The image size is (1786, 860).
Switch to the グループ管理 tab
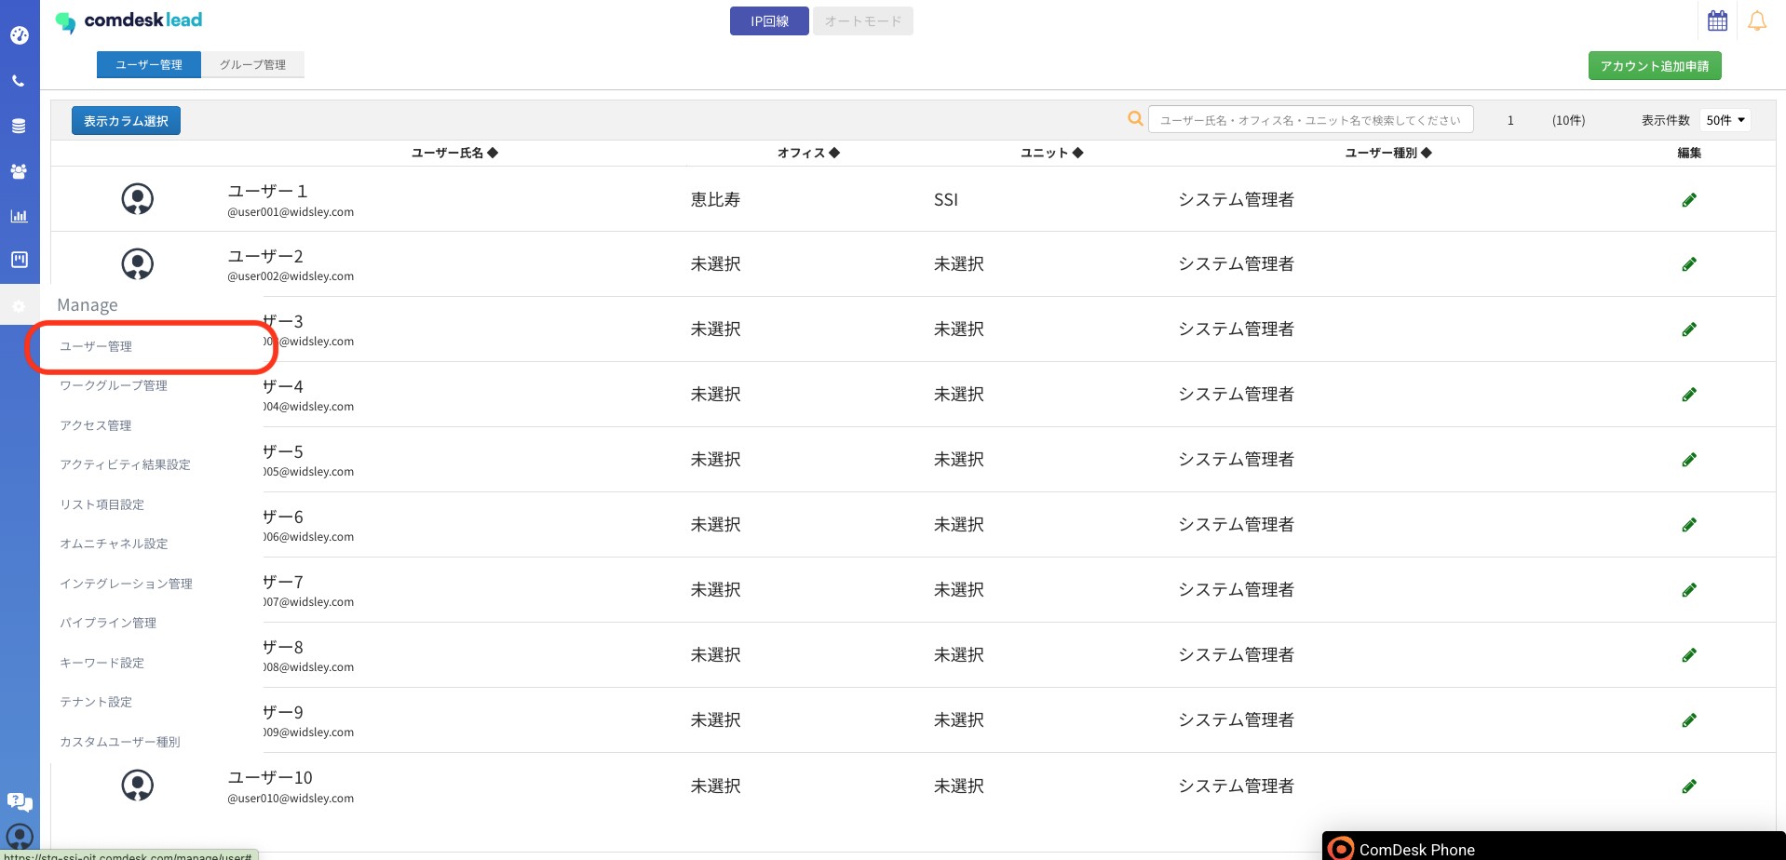(x=252, y=64)
